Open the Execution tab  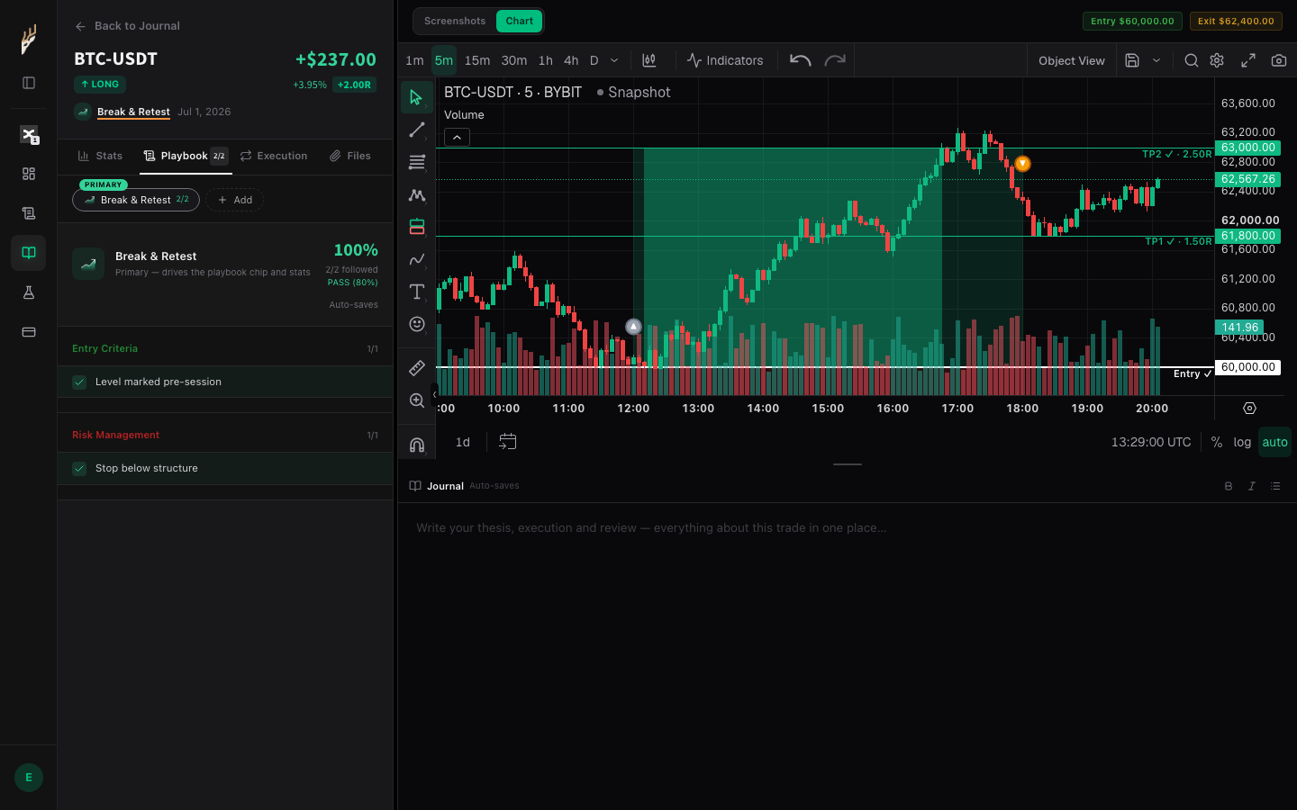pos(274,156)
